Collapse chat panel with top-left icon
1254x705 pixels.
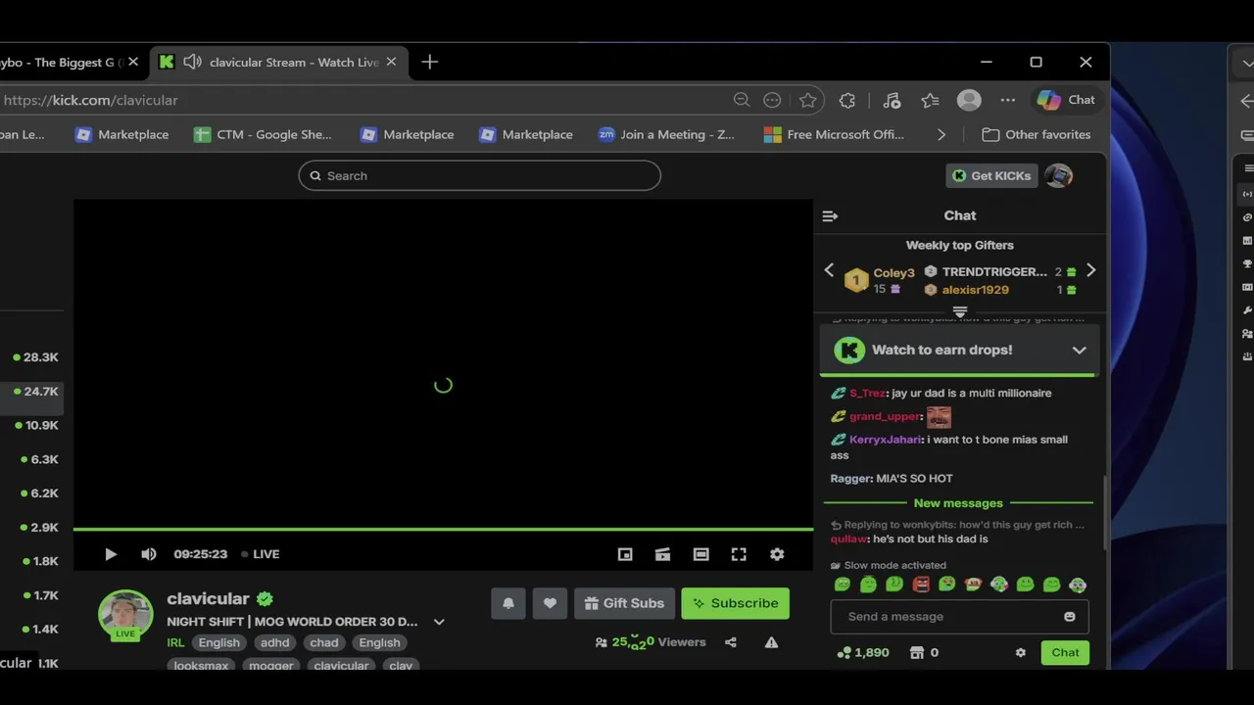click(830, 215)
